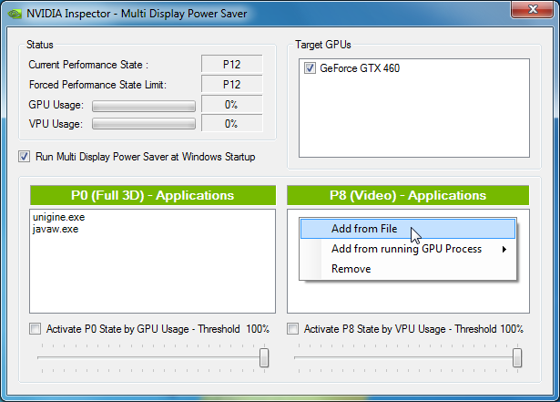Click the P8 VPU usage threshold slider handle

[518, 359]
